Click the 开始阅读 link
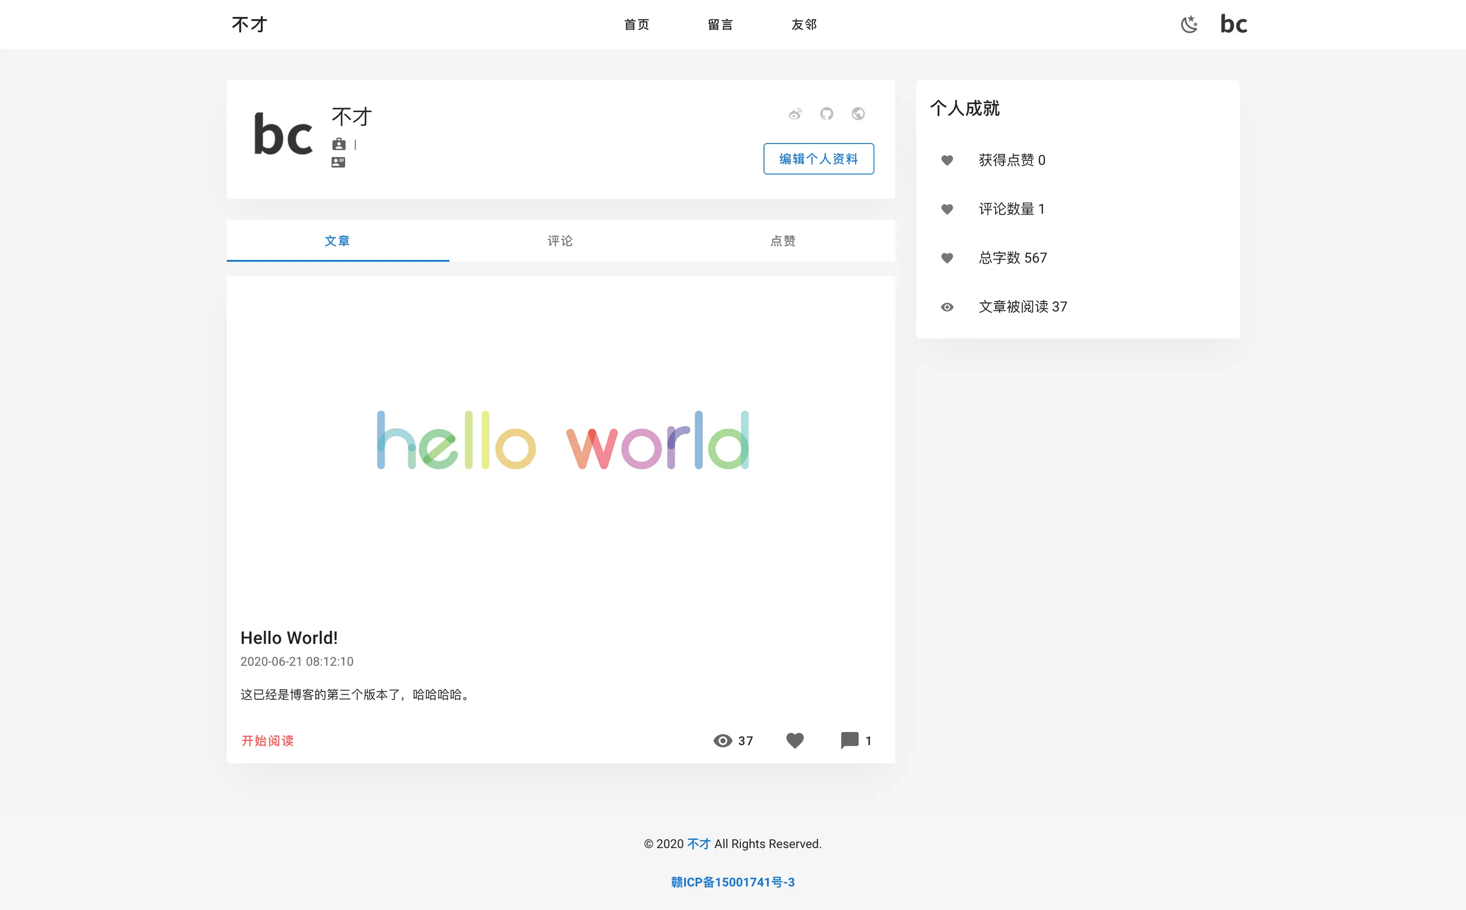This screenshot has height=910, width=1466. pyautogui.click(x=267, y=741)
